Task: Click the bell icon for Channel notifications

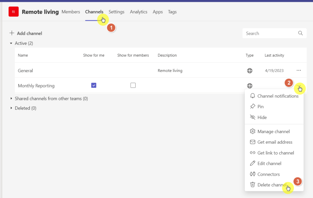Action: tap(252, 96)
